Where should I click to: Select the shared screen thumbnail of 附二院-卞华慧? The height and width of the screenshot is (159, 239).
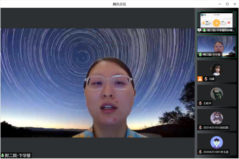pos(217,20)
